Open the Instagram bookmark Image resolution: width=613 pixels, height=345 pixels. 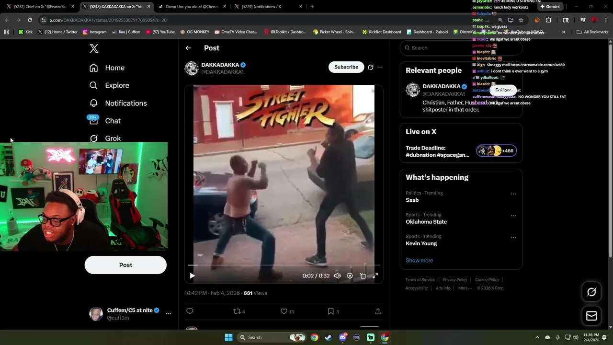94,32
